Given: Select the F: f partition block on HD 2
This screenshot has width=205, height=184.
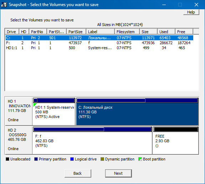Looking at the screenshot, I should (x=92, y=140).
